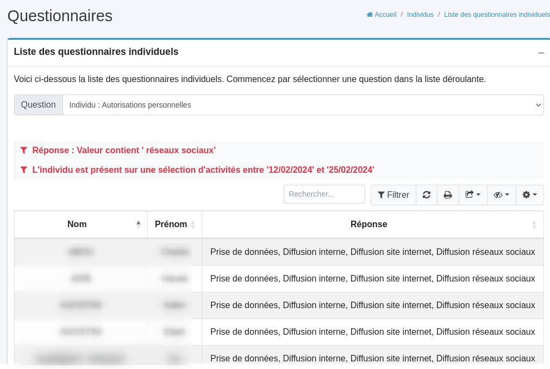Sort table by Prénom column
The image size is (550, 369).
192,224
